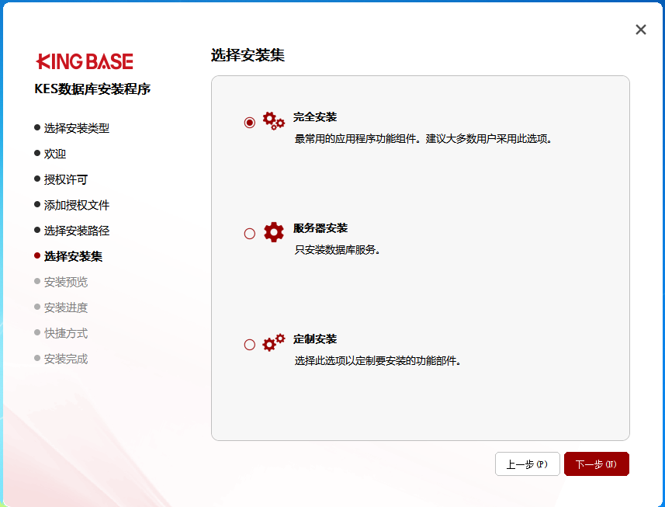Click the 选择安装集 page heading

(x=248, y=55)
